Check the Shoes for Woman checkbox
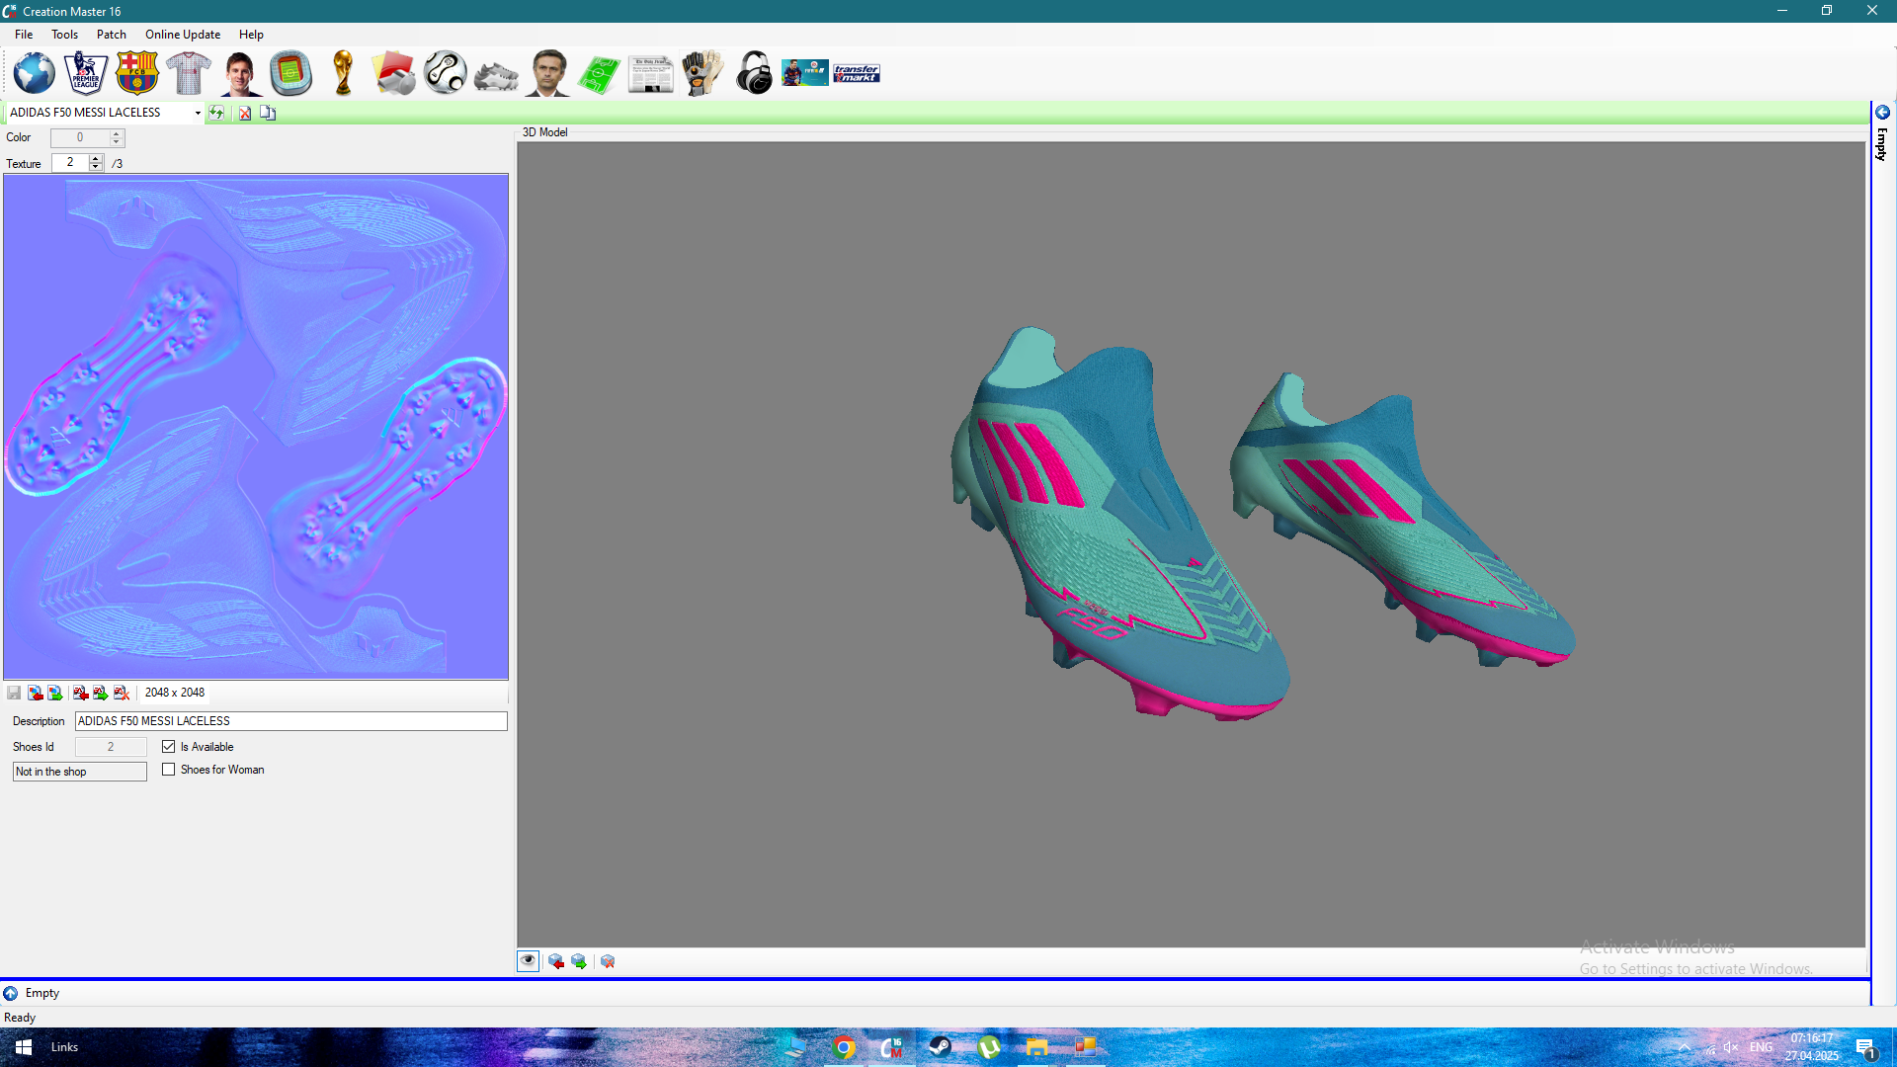The height and width of the screenshot is (1067, 1897). [169, 770]
